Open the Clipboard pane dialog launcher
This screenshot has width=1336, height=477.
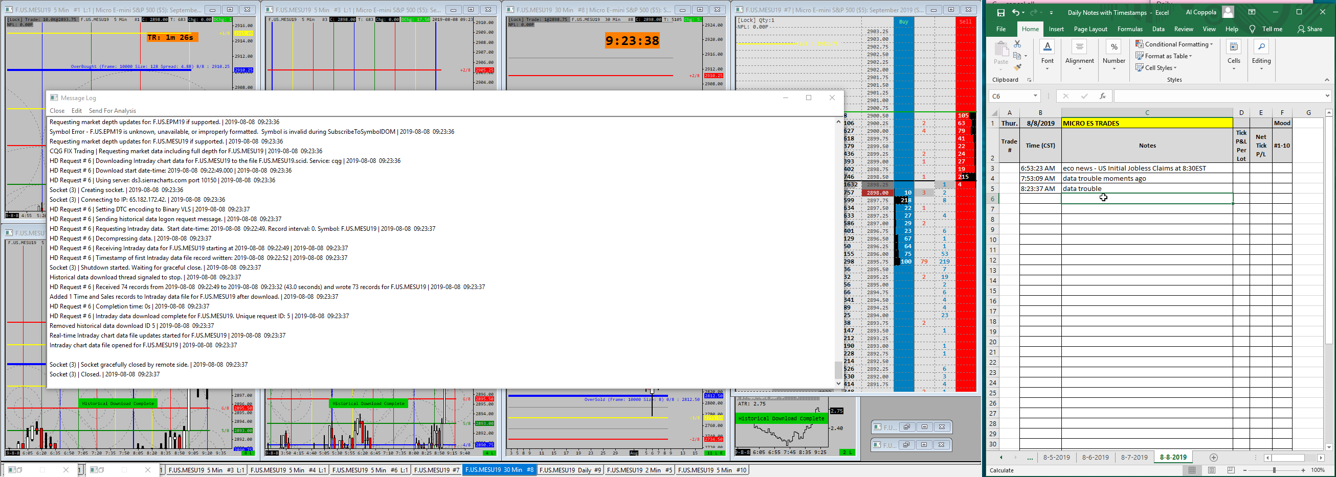click(1029, 80)
